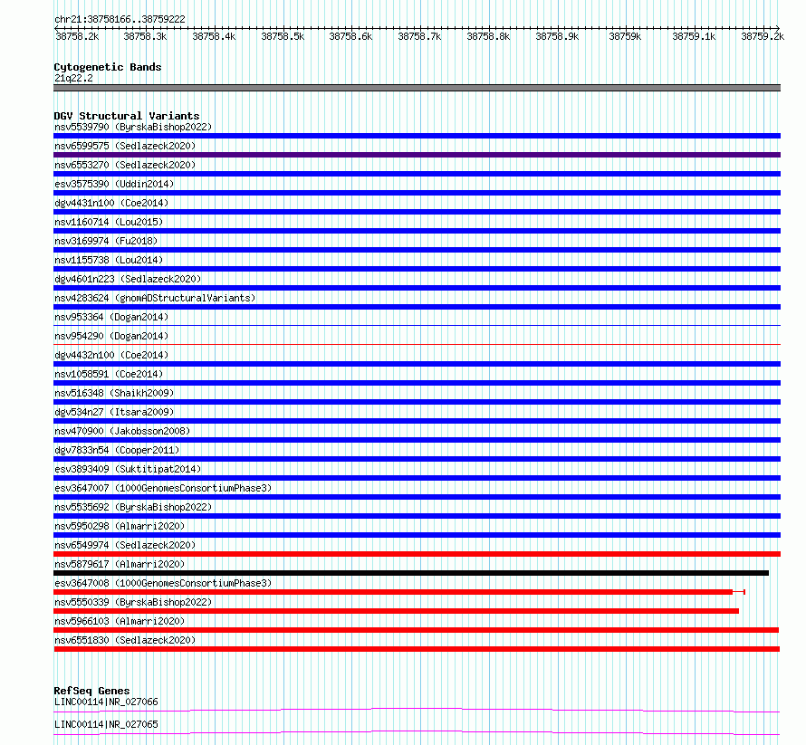806x745 pixels.
Task: Select nsv954290 (Dogan2014) variant label
Action: (111, 336)
